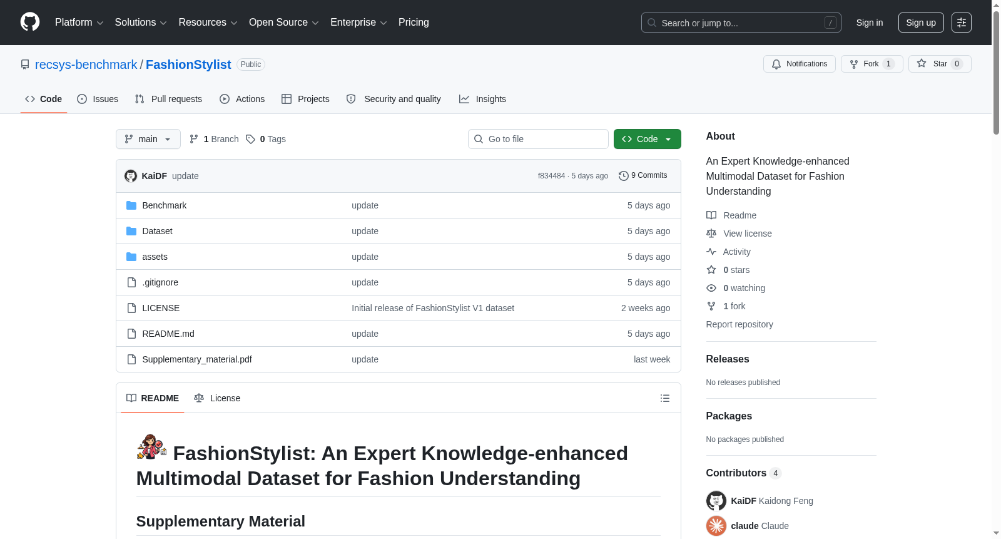This screenshot has width=1001, height=539.
Task: Click the Benchmark folder icon
Action: (x=131, y=205)
